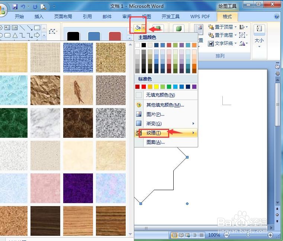Image resolution: width=283 pixels, height=241 pixels.
Task: Choose 其他填充颜色(M) menu entry
Action: [166, 105]
